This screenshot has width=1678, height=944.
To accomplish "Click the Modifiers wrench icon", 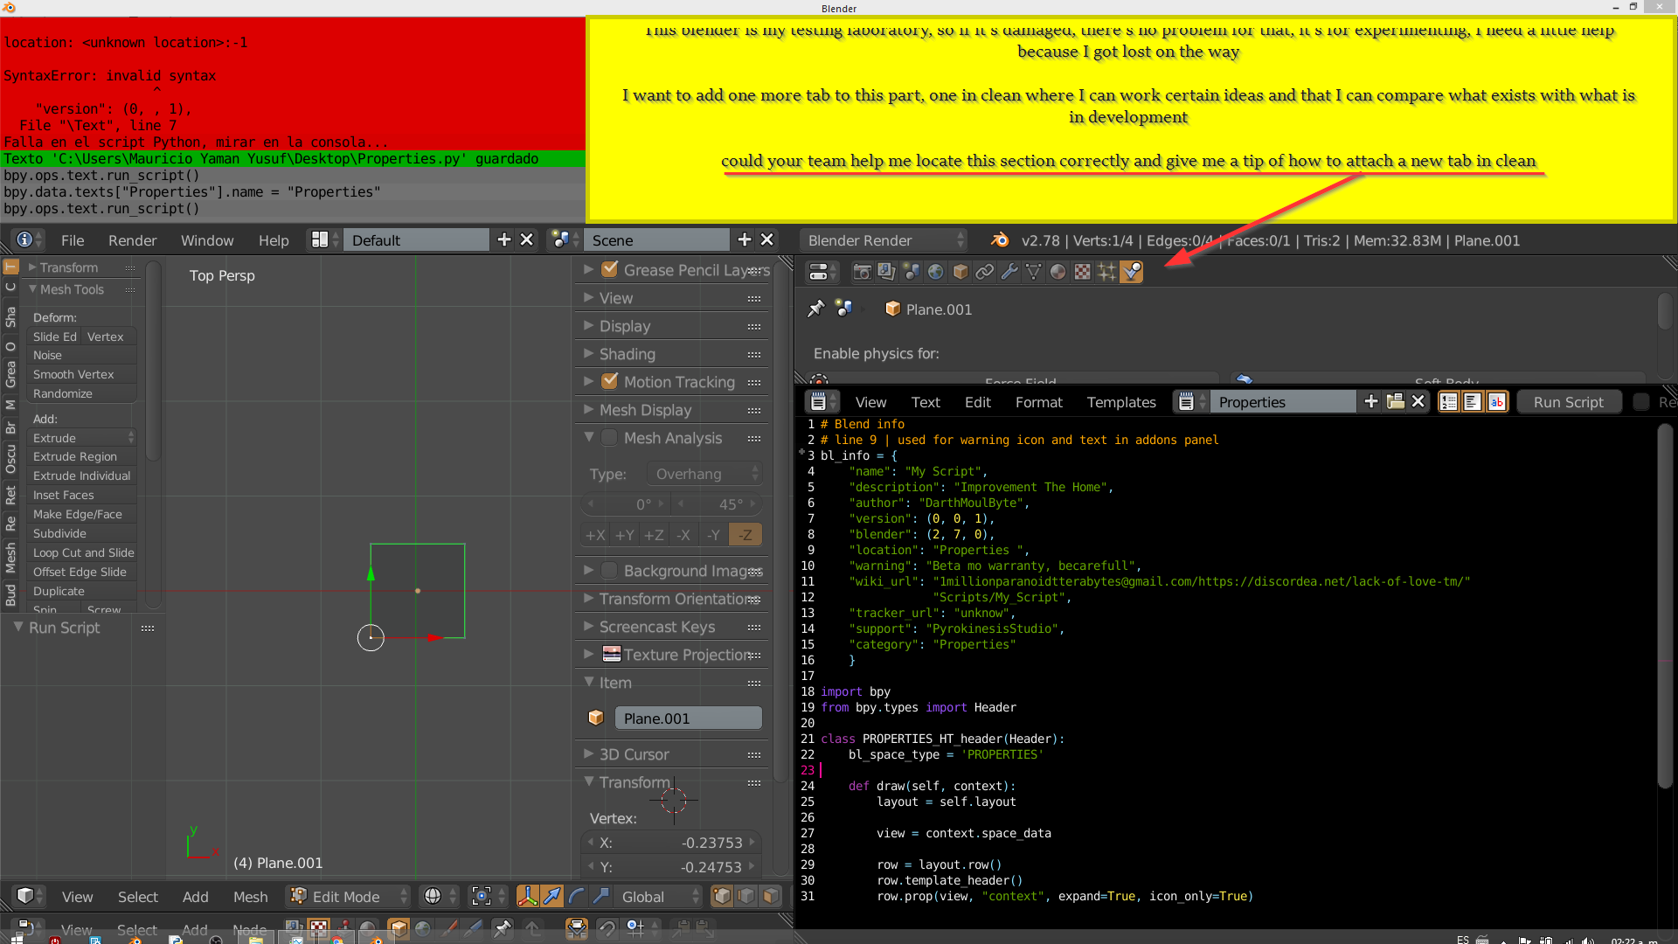I will pos(1009,272).
